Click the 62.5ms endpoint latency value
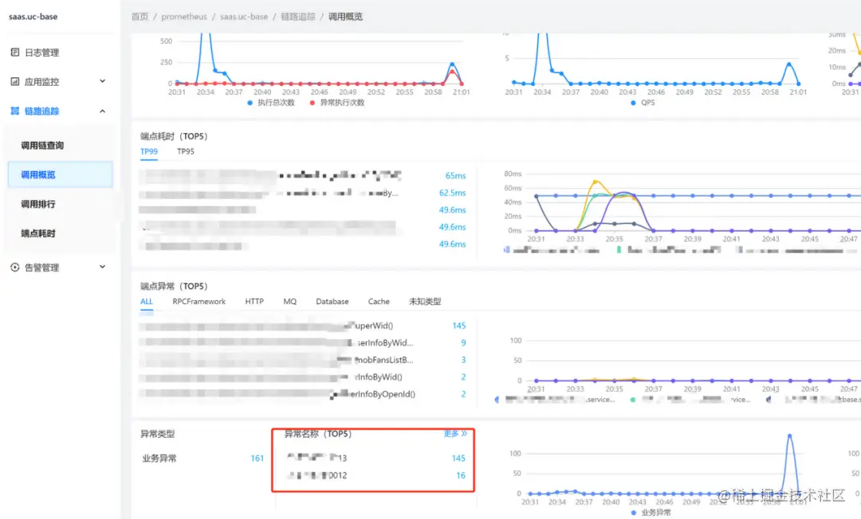 (x=453, y=193)
